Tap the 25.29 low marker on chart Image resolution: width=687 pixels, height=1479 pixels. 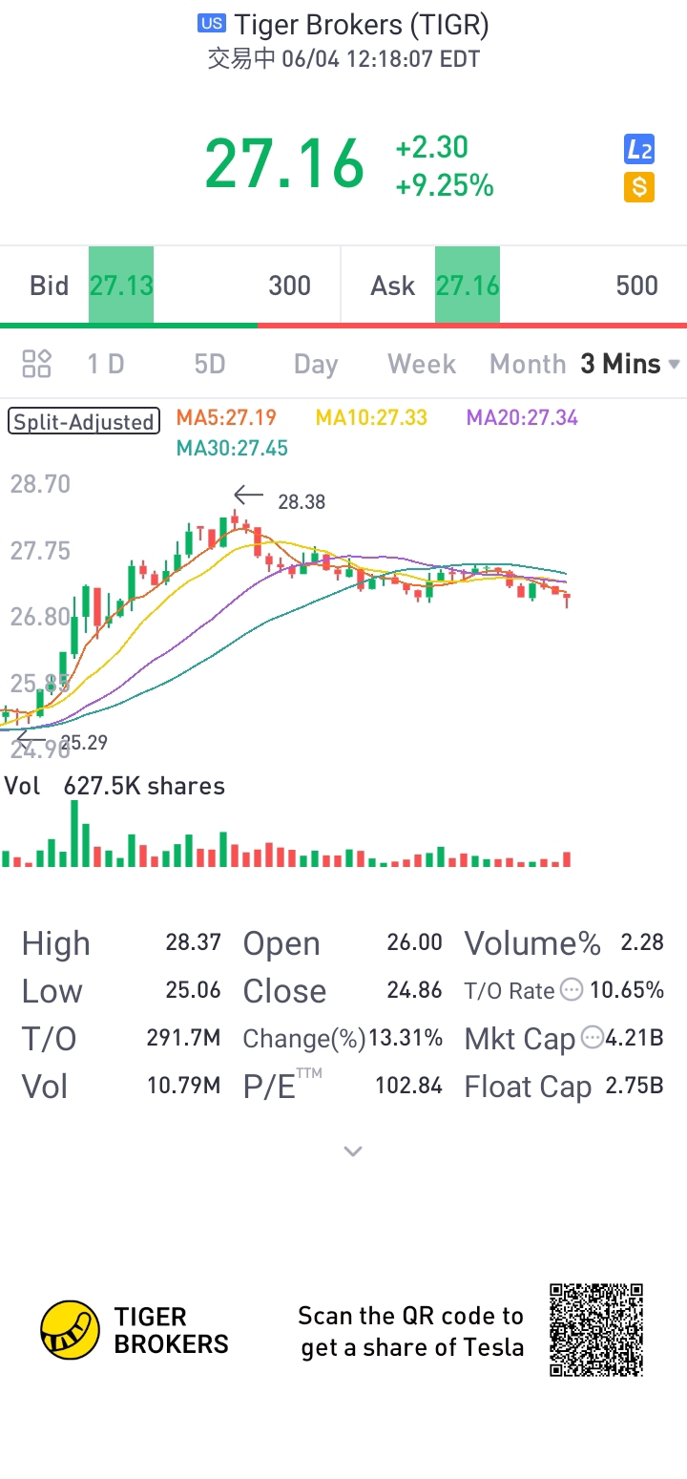84,742
